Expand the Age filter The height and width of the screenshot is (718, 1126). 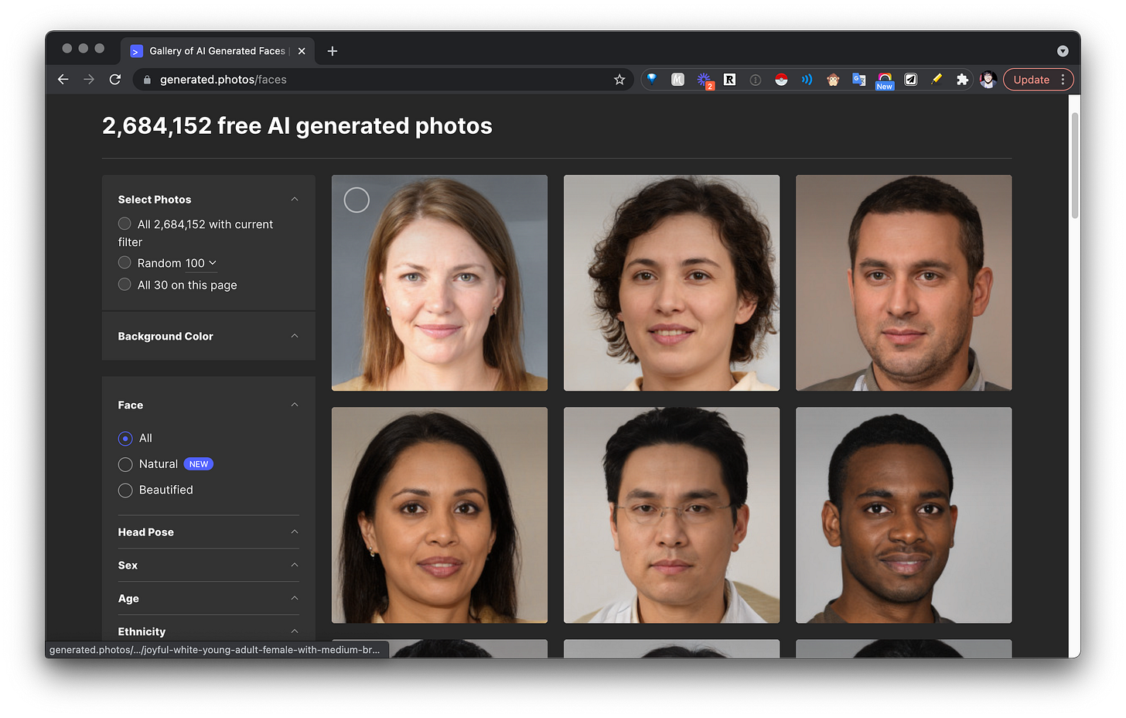click(295, 598)
